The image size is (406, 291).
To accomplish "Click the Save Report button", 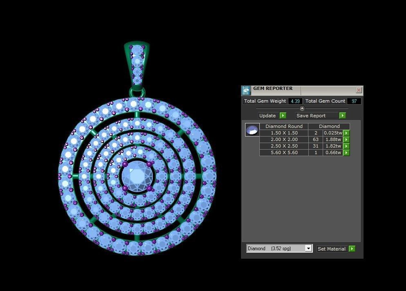I will click(x=317, y=116).
